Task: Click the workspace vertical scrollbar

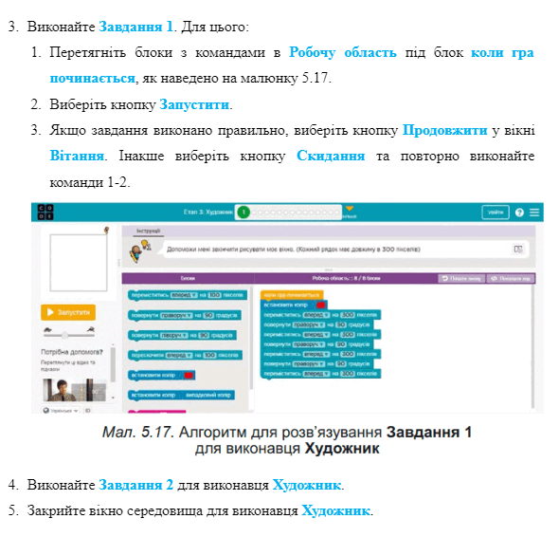Action: 532,346
